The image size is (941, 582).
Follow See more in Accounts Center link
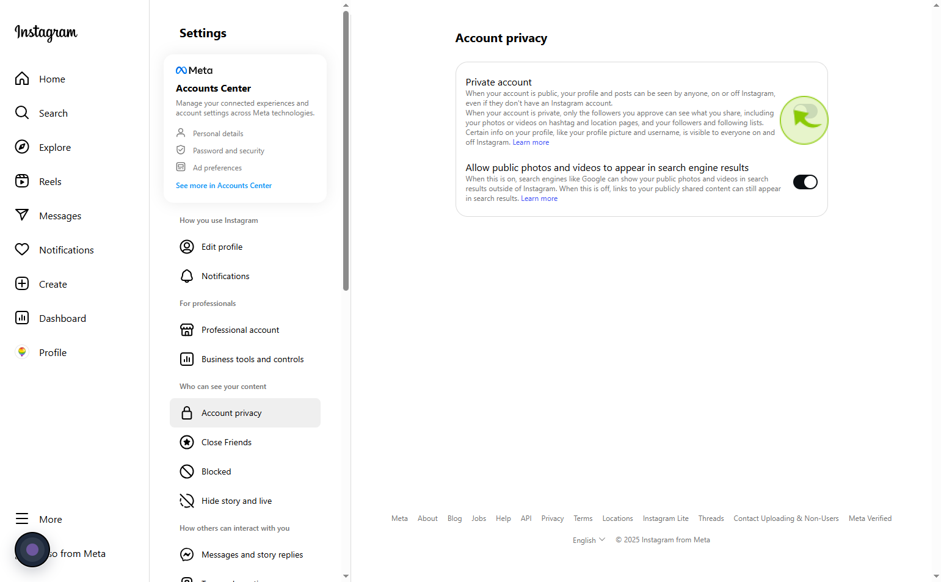point(223,186)
